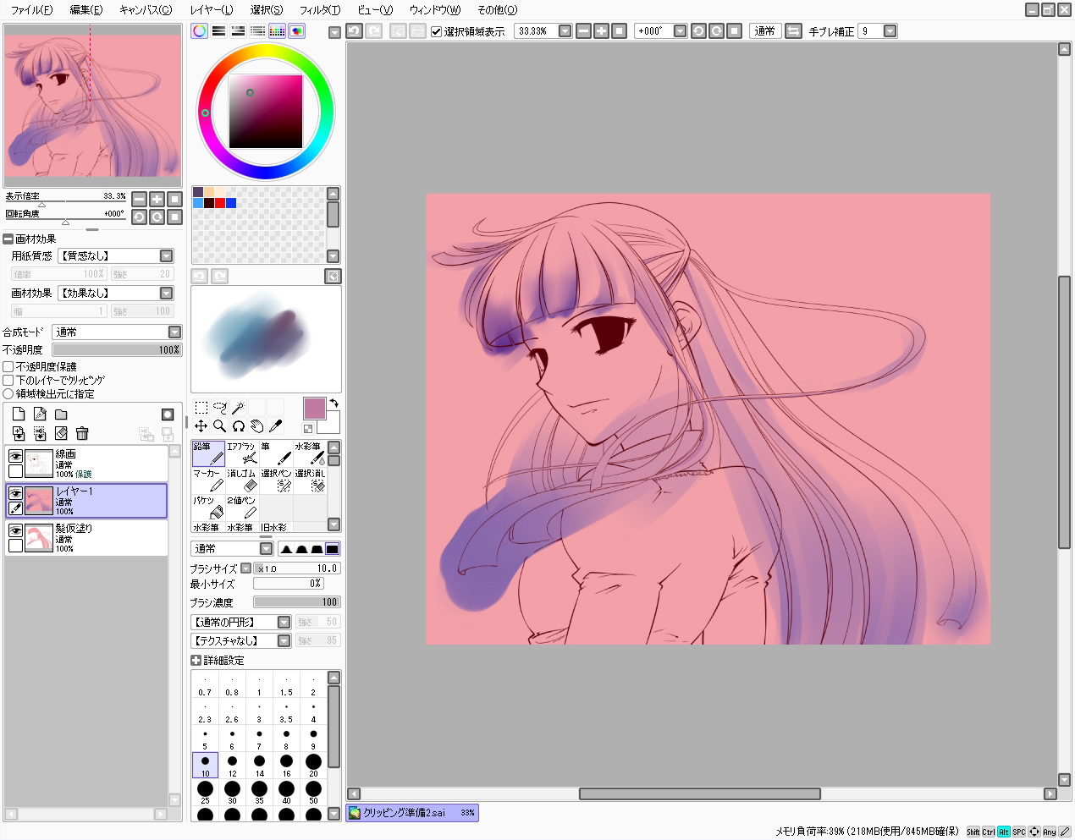1075x840 pixels.
Task: Activate the zoom magnifier tool
Action: (x=220, y=426)
